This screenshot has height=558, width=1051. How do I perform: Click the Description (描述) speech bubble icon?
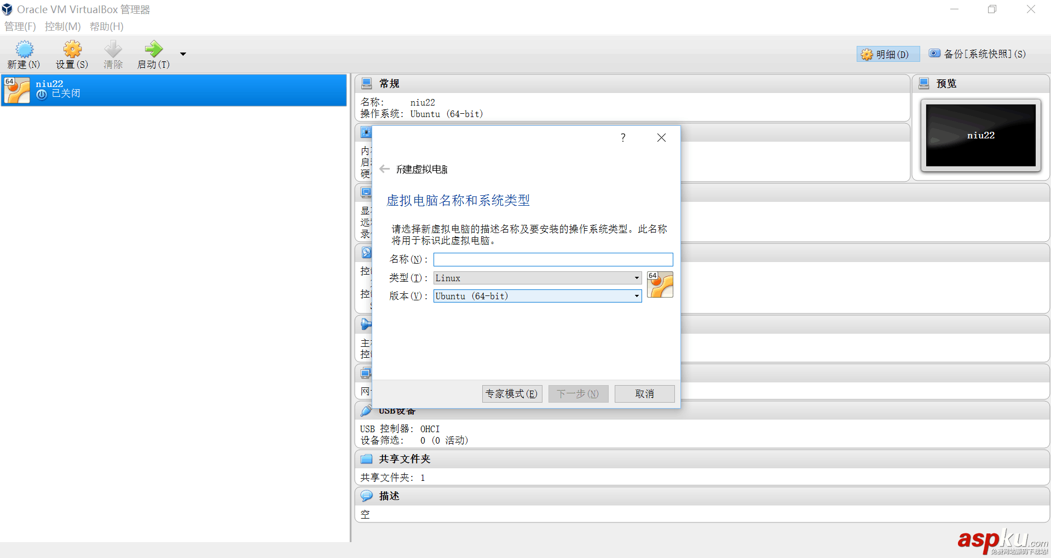(x=367, y=496)
